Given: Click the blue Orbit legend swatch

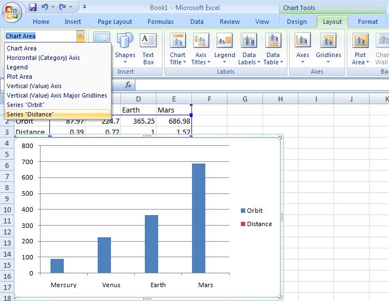Looking at the screenshot, I should tap(243, 211).
